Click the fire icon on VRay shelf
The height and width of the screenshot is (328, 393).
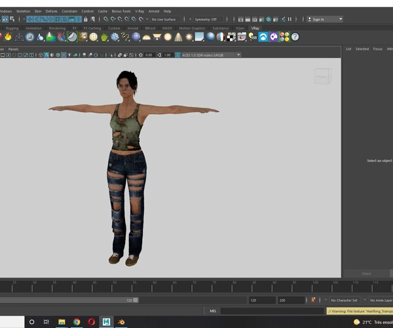tap(8, 37)
